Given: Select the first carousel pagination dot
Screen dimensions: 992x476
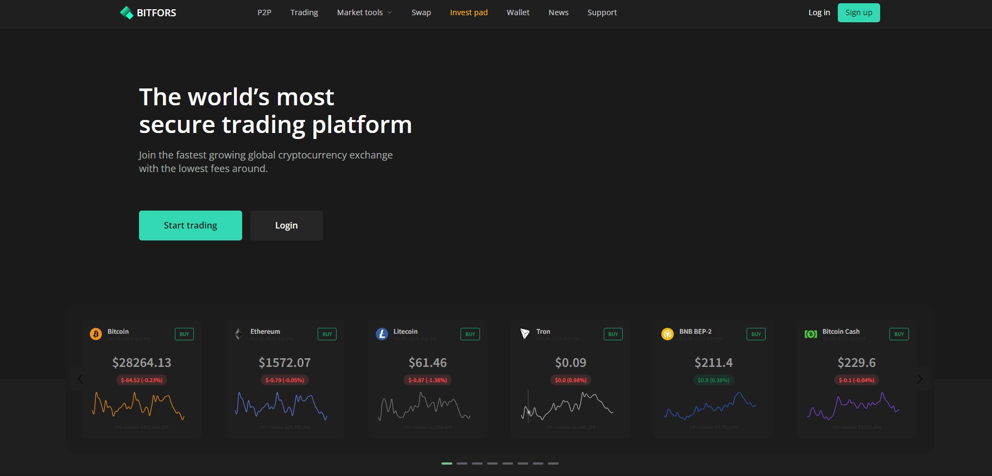Looking at the screenshot, I should point(447,464).
